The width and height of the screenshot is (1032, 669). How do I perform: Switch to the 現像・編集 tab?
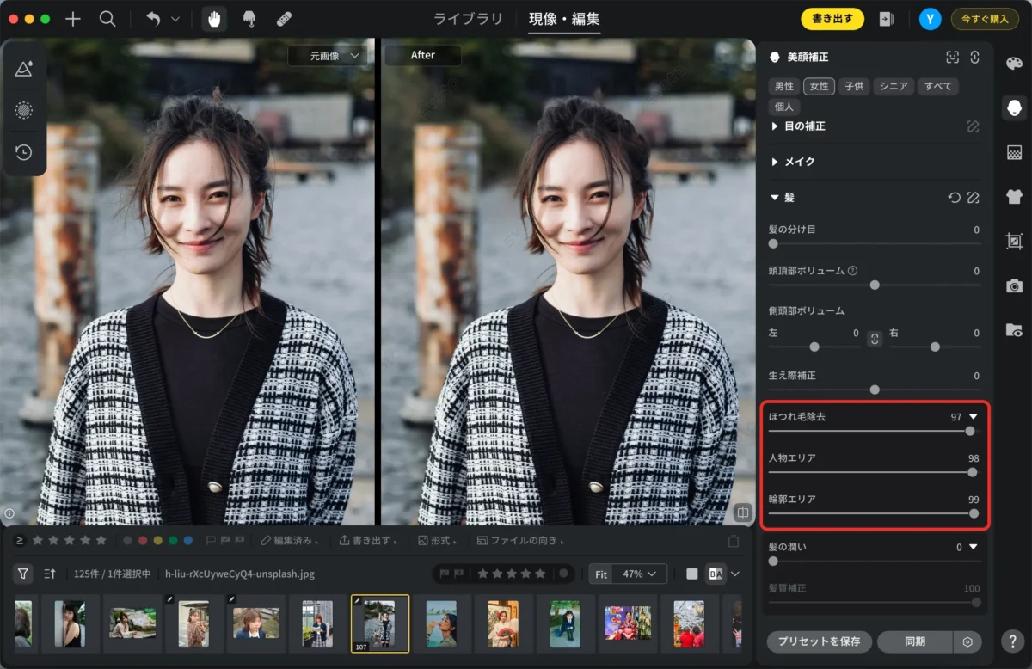pos(564,19)
